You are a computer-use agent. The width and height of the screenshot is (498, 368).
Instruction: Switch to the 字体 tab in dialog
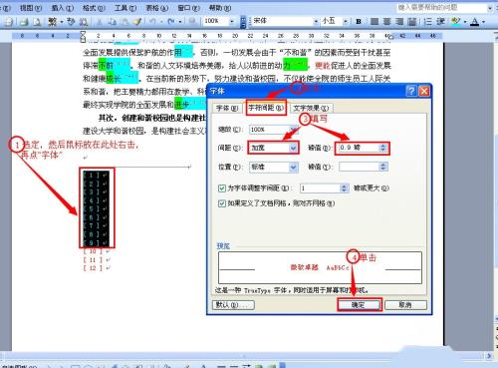227,108
